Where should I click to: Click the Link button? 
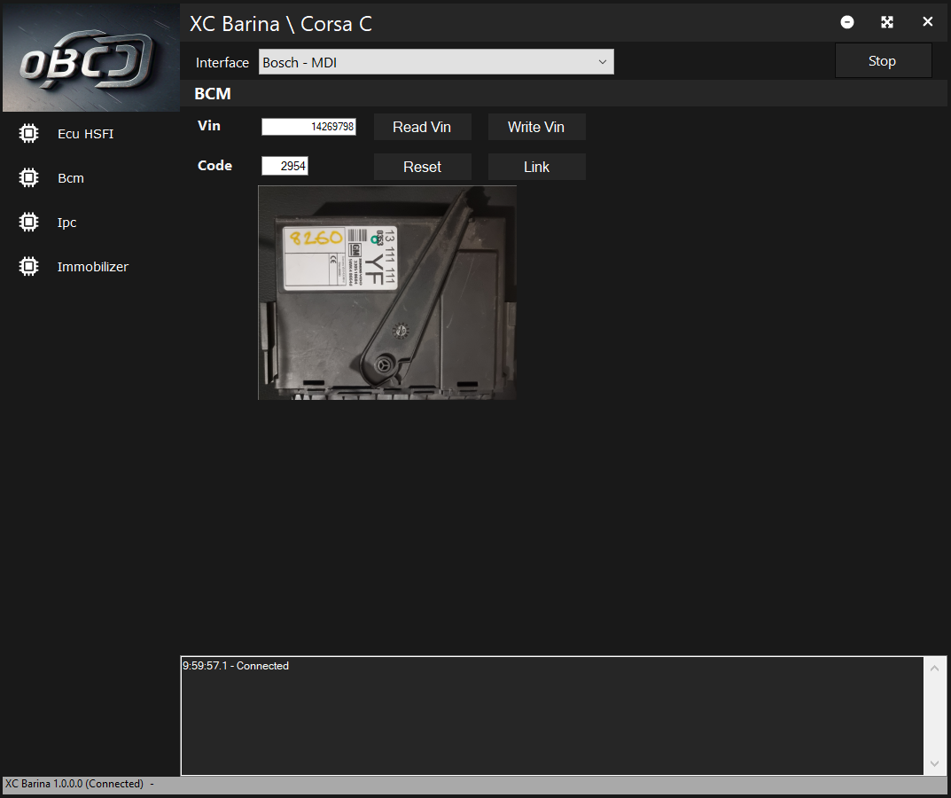click(x=536, y=167)
